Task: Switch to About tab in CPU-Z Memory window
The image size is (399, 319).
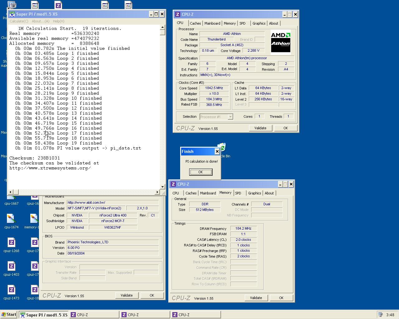Action: (x=269, y=193)
